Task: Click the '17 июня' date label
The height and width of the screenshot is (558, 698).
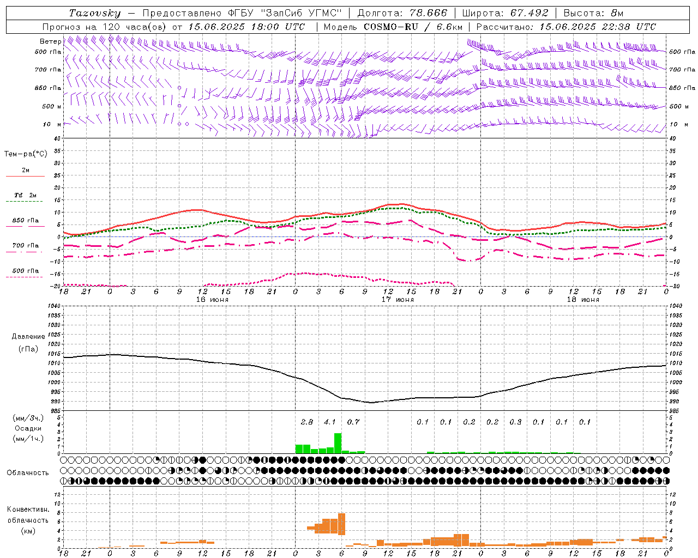Action: click(398, 299)
